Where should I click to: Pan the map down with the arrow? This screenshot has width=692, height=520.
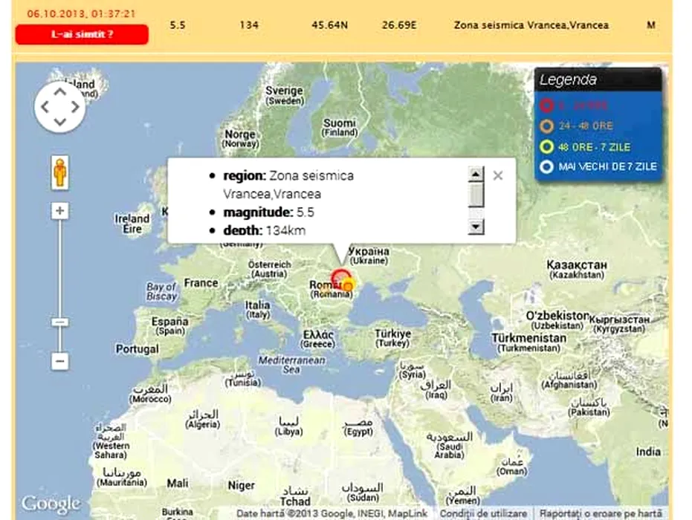click(60, 122)
